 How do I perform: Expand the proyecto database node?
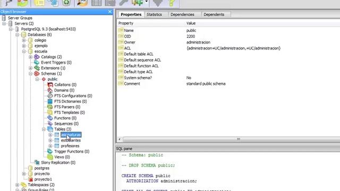pyautogui.click(x=24, y=173)
